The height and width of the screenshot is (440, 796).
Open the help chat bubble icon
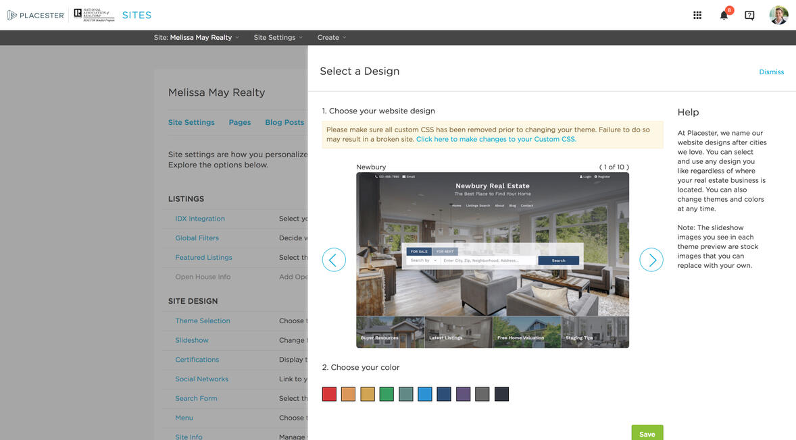pyautogui.click(x=749, y=14)
